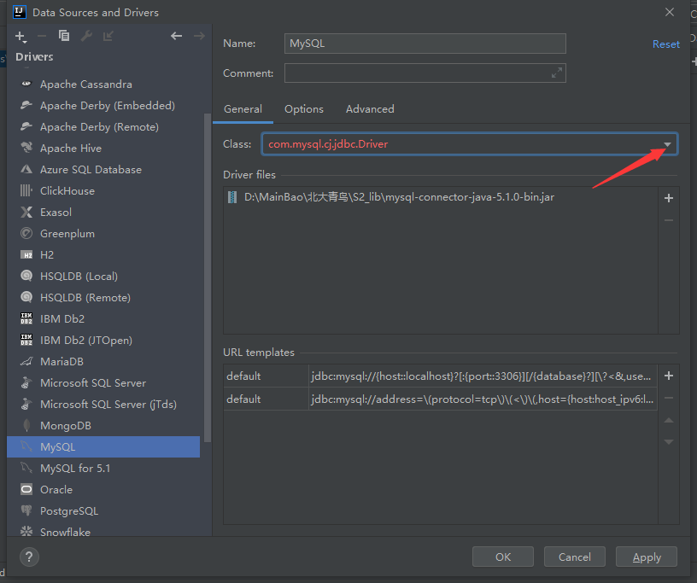
Task: Click the Apply button
Action: tap(647, 557)
